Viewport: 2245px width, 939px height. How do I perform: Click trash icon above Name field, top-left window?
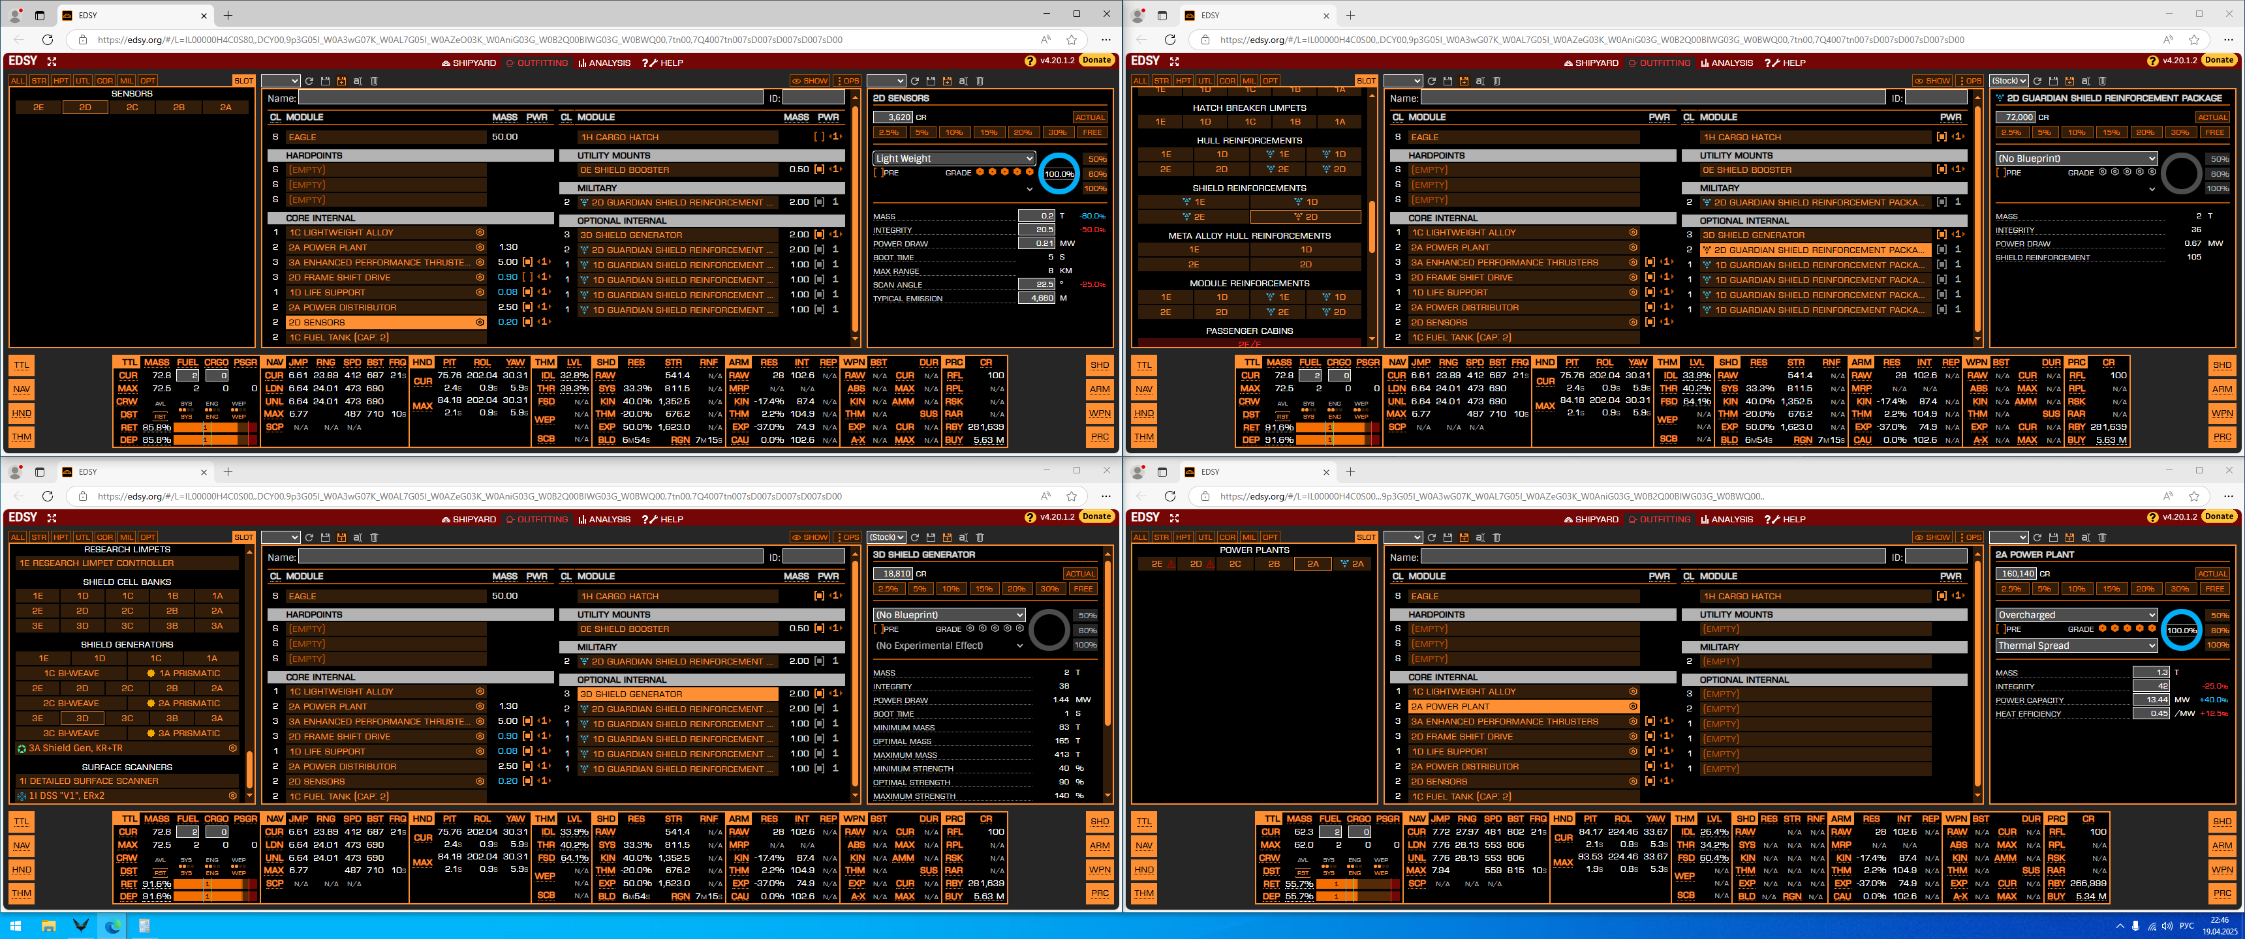(x=375, y=81)
